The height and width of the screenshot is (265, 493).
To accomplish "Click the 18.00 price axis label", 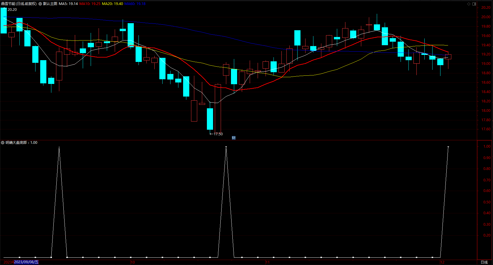I will (x=486, y=111).
